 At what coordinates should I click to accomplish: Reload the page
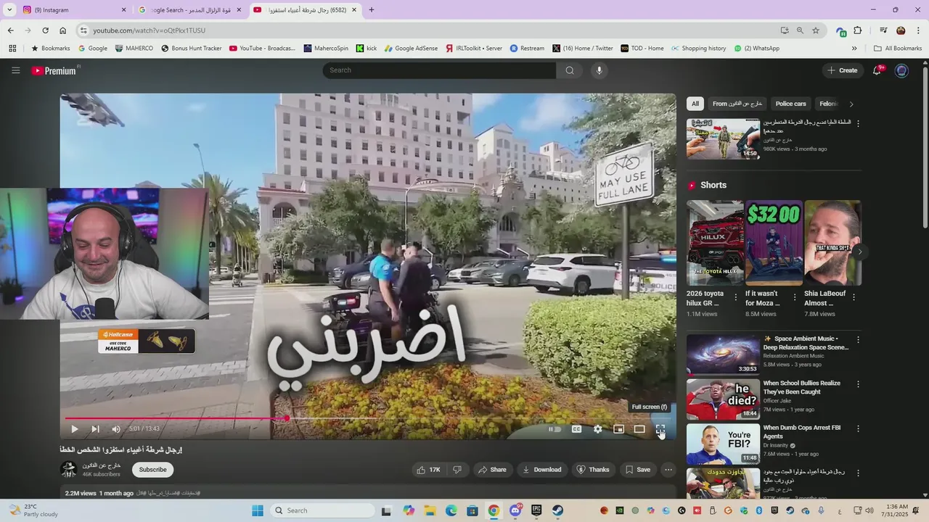tap(45, 30)
